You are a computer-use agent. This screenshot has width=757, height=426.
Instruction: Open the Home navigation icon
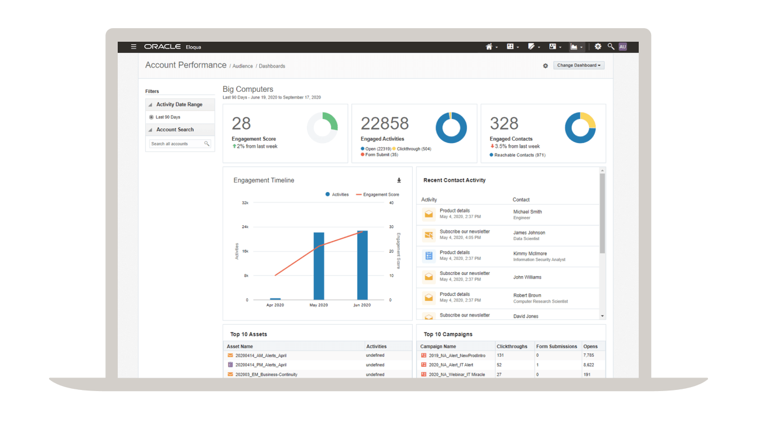(x=489, y=46)
